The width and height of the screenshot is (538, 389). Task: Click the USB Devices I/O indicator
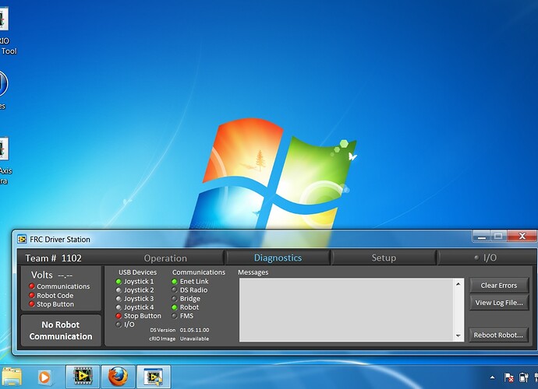(x=119, y=324)
